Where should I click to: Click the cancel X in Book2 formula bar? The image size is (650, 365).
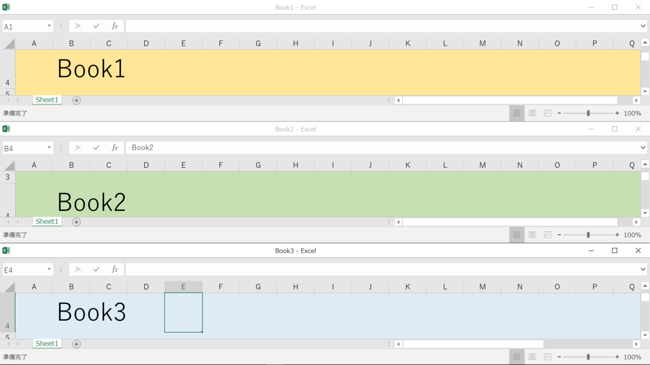(78, 148)
